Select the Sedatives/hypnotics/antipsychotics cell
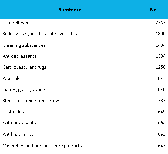This screenshot has height=154, width=168. (40, 34)
